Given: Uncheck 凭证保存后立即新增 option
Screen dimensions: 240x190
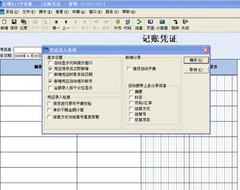Looking at the screenshot, I should pos(50,69).
